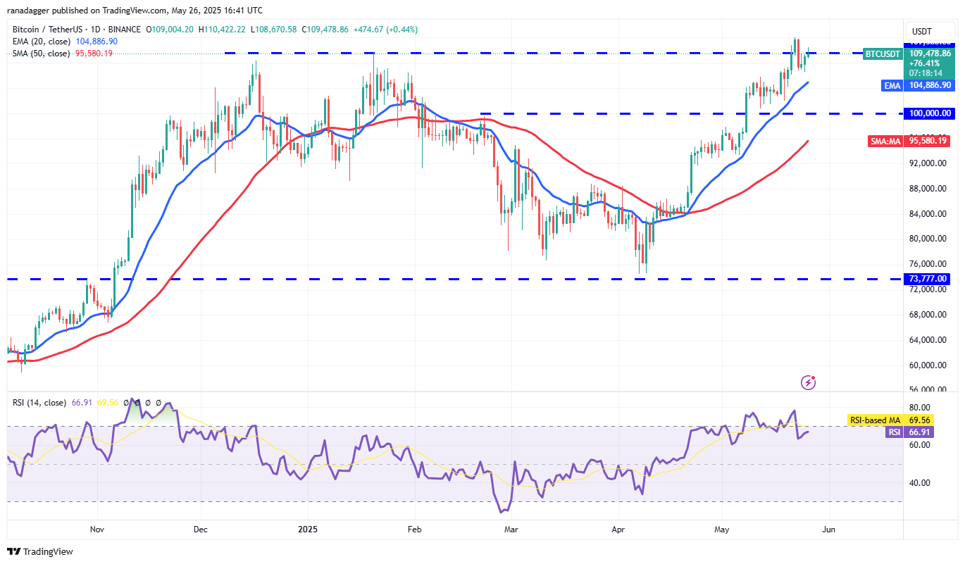Click the May label on time axis

point(721,529)
